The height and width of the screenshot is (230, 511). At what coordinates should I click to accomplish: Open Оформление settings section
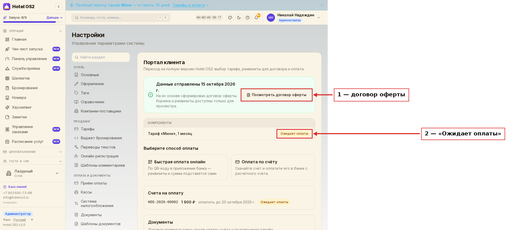(101, 84)
